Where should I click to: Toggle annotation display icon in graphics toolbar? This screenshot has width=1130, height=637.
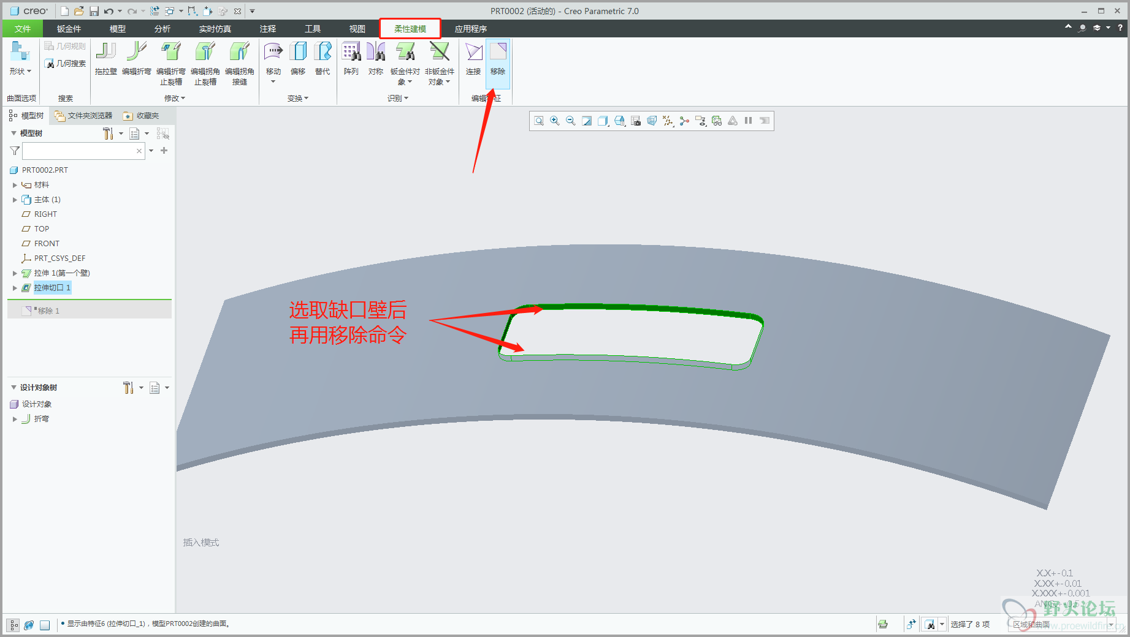tap(700, 121)
